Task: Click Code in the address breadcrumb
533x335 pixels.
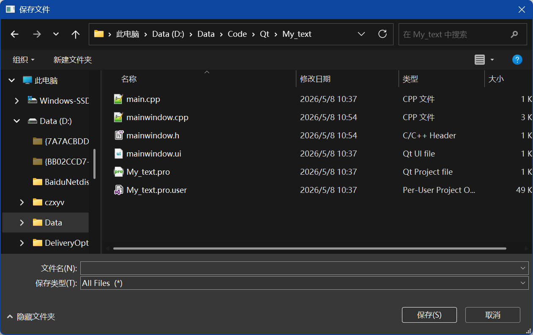Action: [x=237, y=34]
